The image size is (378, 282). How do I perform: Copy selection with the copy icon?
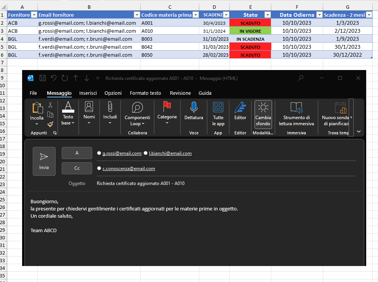click(x=50, y=115)
